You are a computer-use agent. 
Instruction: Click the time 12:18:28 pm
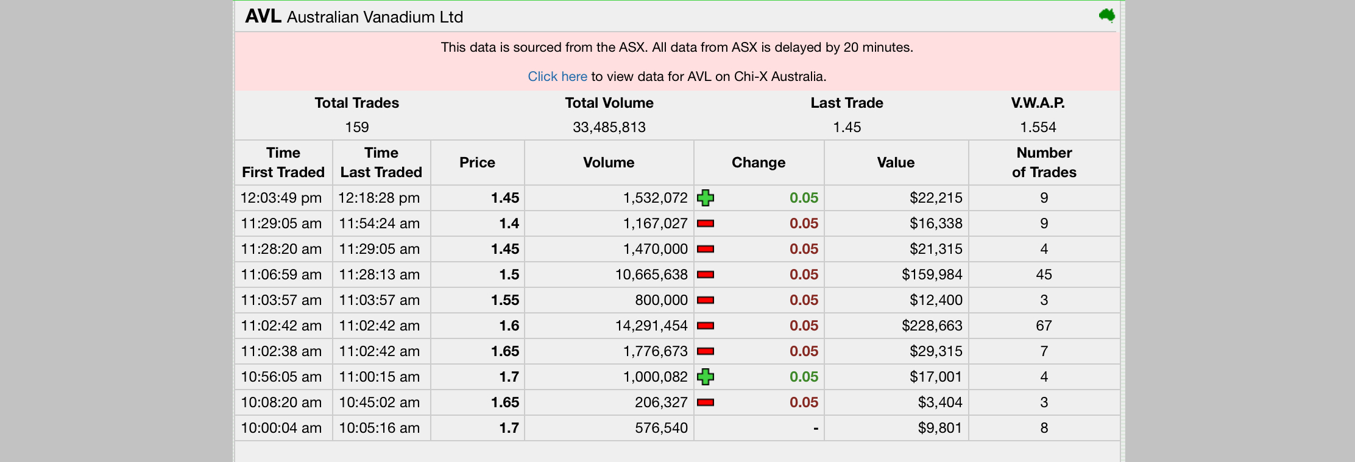click(379, 198)
